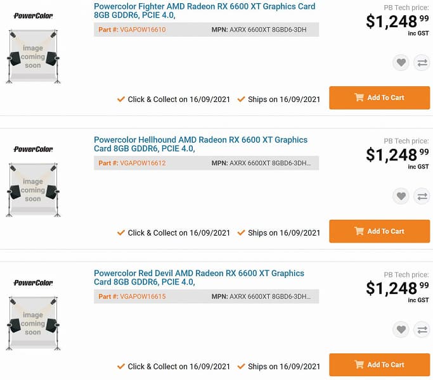Screen dimensions: 433x380
Task: Click the Fighter card placeholder image
Action: pyautogui.click(x=33, y=57)
